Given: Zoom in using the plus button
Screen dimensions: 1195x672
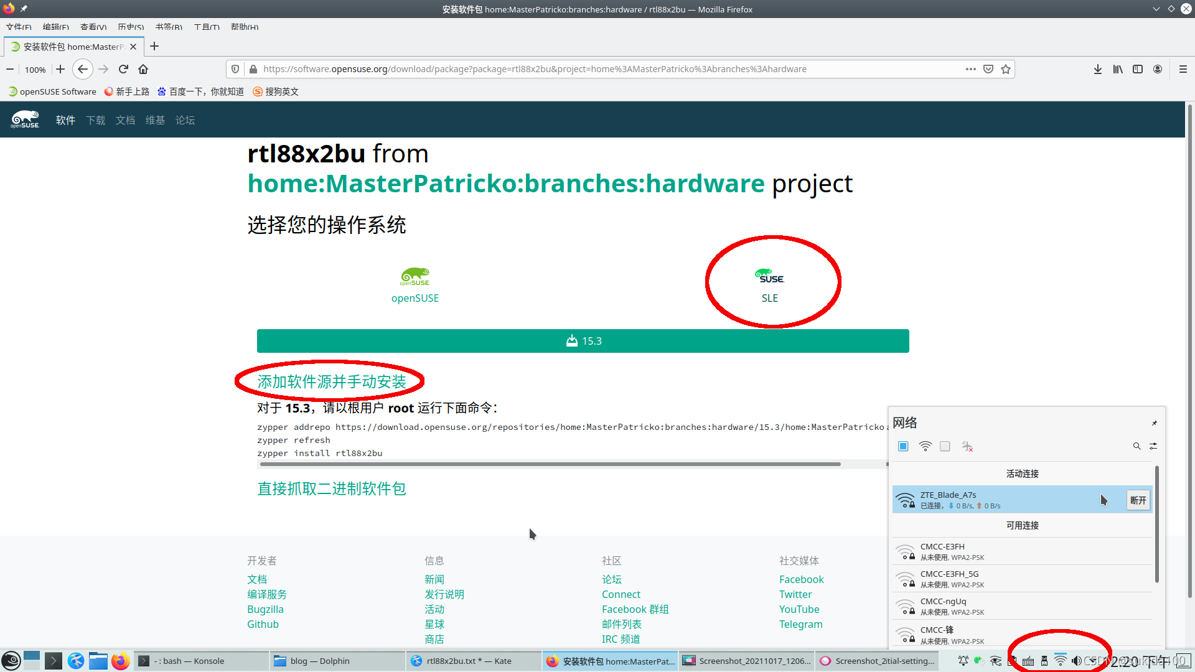Looking at the screenshot, I should (60, 69).
